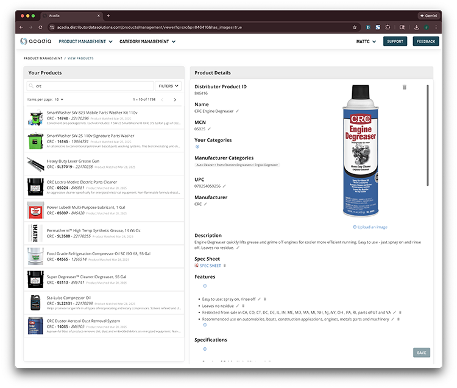Screen dimensions: 457x388
Task: Edit the Description text pencil icon
Action: tap(238, 247)
